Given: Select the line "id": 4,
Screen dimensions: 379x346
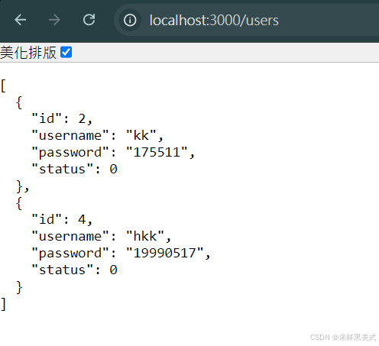Looking at the screenshot, I should [62, 219].
